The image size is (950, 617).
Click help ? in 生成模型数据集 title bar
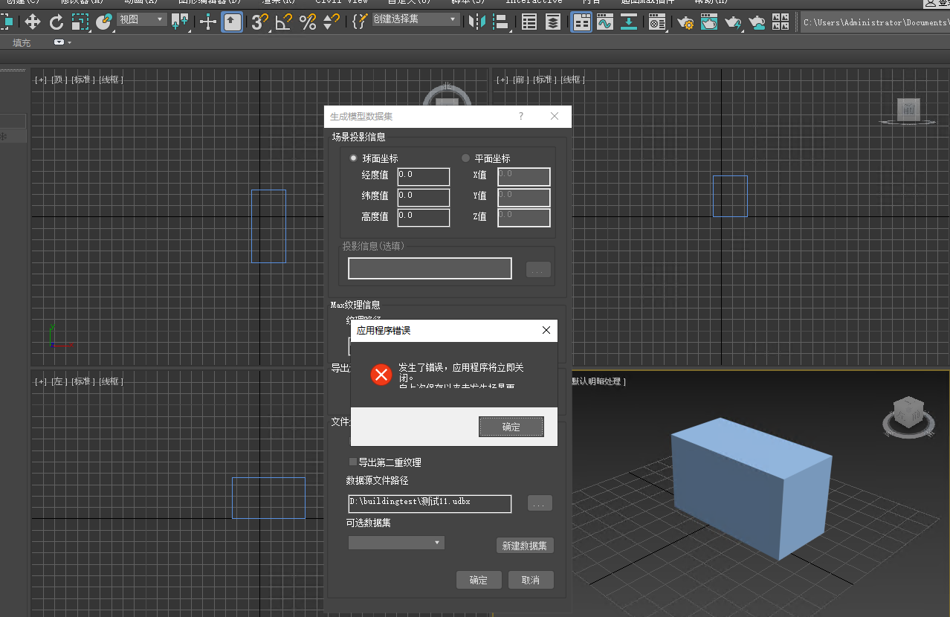tap(521, 116)
